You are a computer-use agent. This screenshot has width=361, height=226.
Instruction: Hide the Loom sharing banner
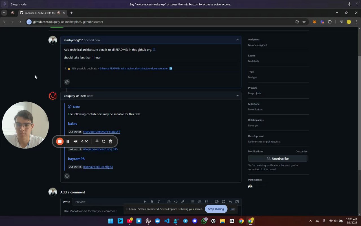(232, 209)
